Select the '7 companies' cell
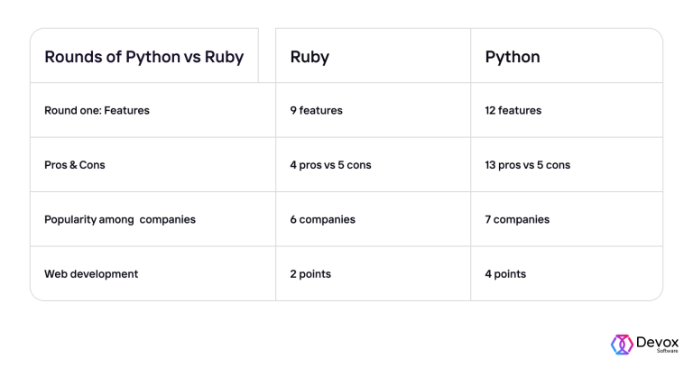693x377 pixels. 517,219
